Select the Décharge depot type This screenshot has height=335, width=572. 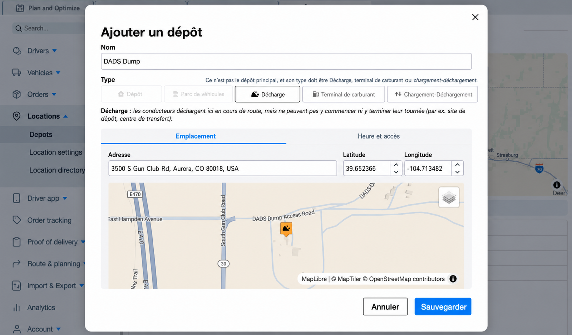click(x=267, y=94)
